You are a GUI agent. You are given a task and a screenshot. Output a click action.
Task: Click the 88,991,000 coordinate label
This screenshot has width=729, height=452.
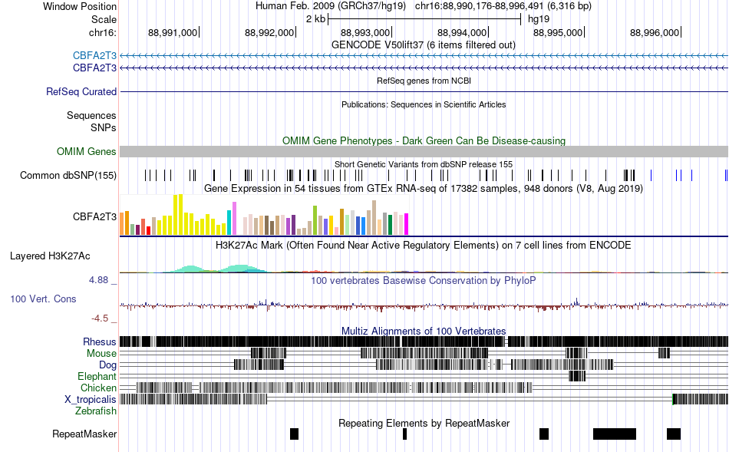point(173,32)
